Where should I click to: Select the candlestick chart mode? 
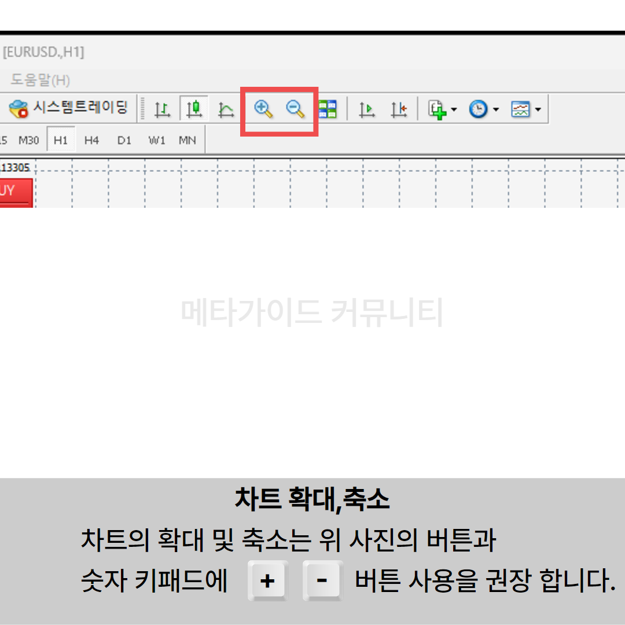[194, 109]
